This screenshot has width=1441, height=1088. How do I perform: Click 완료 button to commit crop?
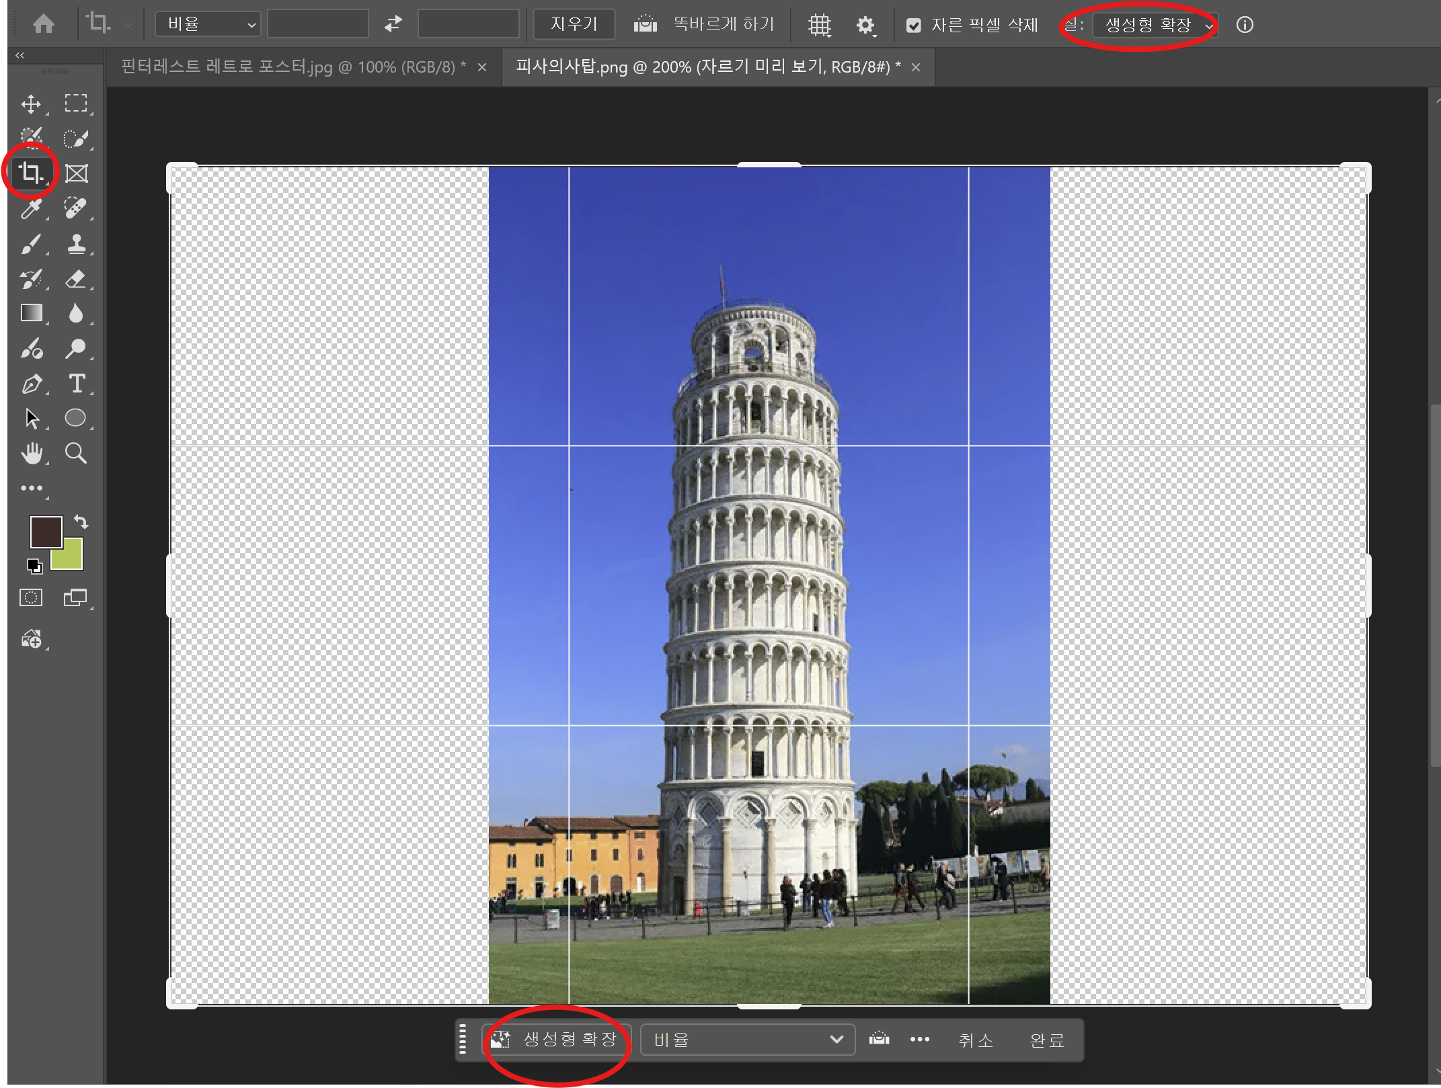[x=1047, y=1040]
